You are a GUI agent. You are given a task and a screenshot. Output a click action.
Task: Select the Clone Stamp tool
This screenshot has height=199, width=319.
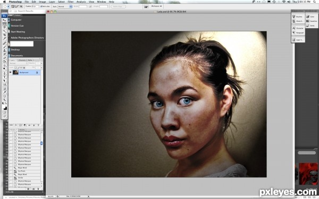pos(4,50)
